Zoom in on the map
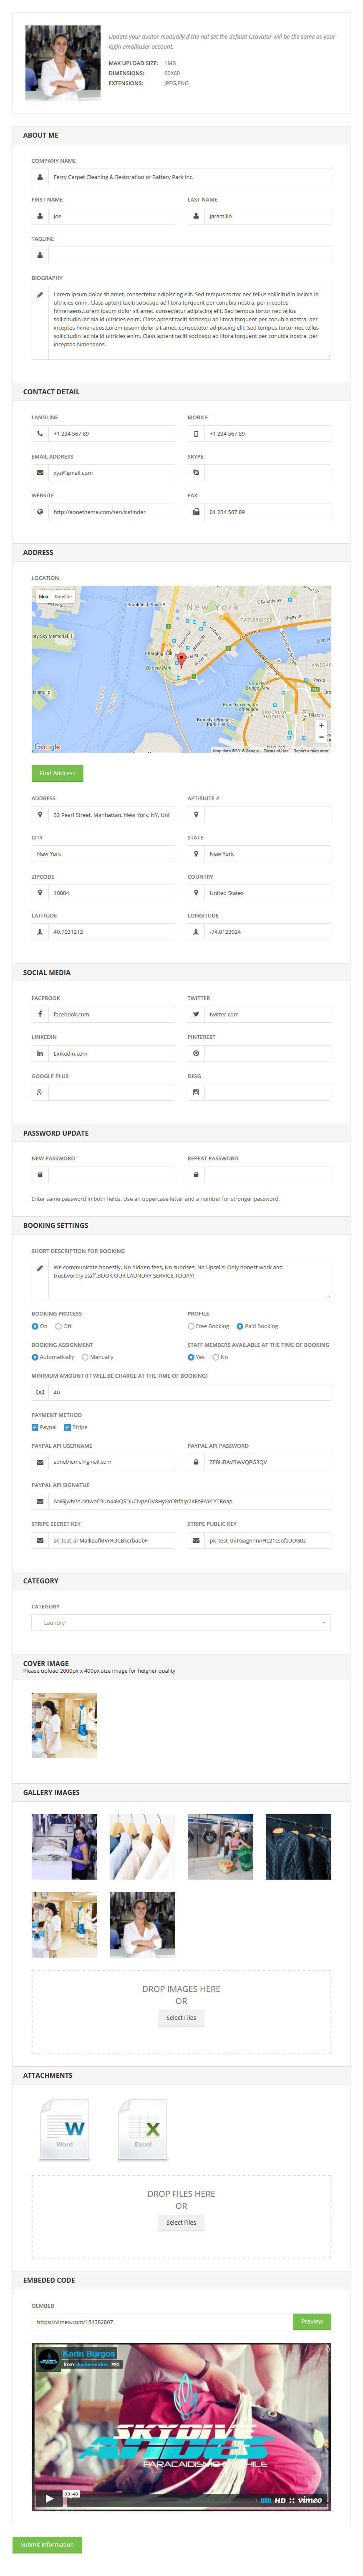 (320, 725)
